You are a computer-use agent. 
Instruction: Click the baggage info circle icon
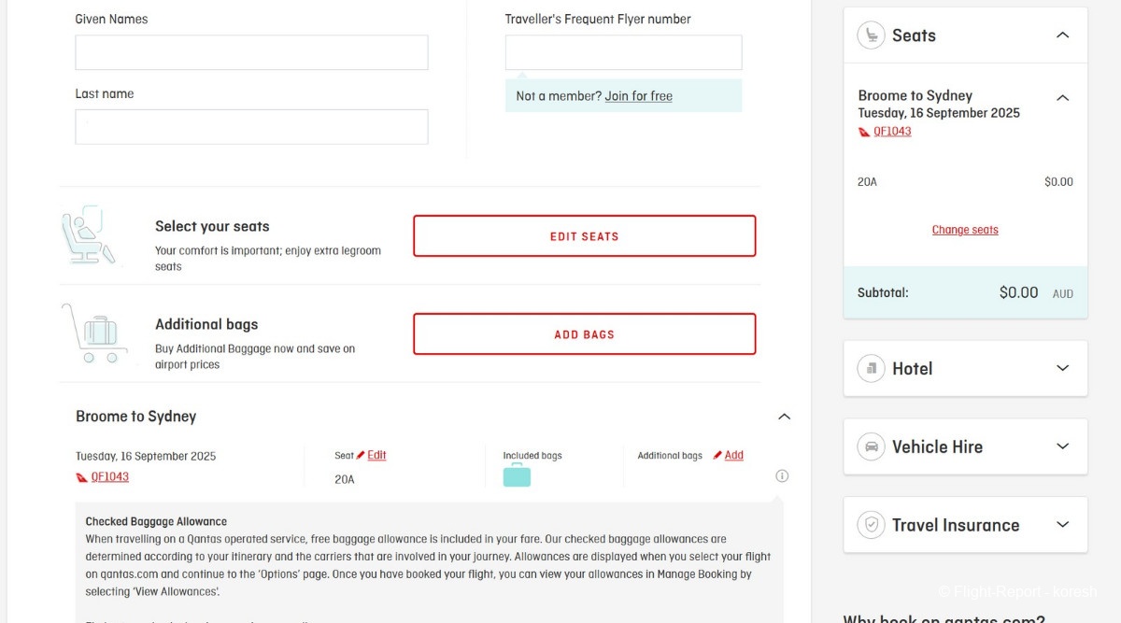782,476
